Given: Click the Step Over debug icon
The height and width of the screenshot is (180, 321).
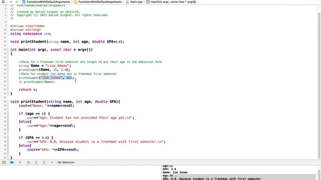Looking at the screenshot, I should [28, 162].
